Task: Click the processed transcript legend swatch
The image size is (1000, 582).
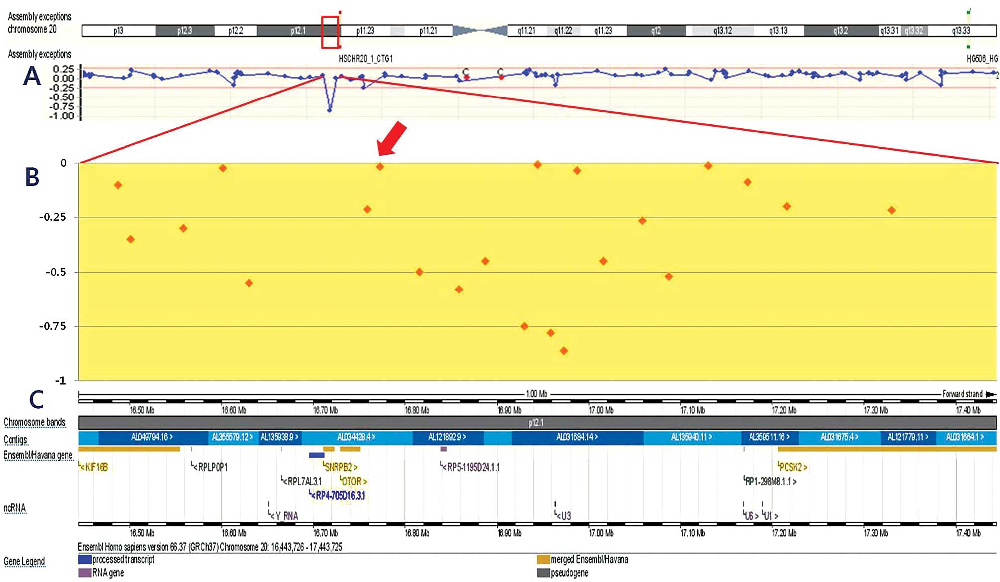Action: [x=85, y=560]
